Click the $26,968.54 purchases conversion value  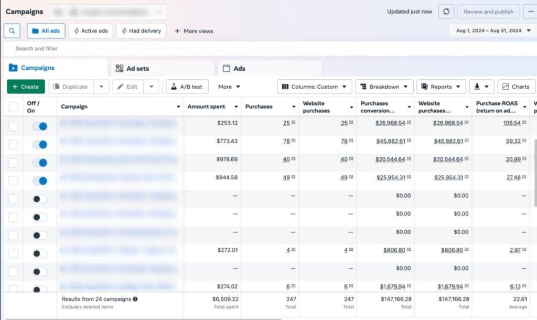pyautogui.click(x=390, y=123)
